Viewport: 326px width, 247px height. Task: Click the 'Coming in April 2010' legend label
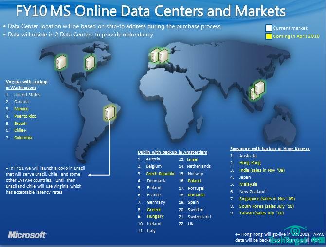(296, 36)
